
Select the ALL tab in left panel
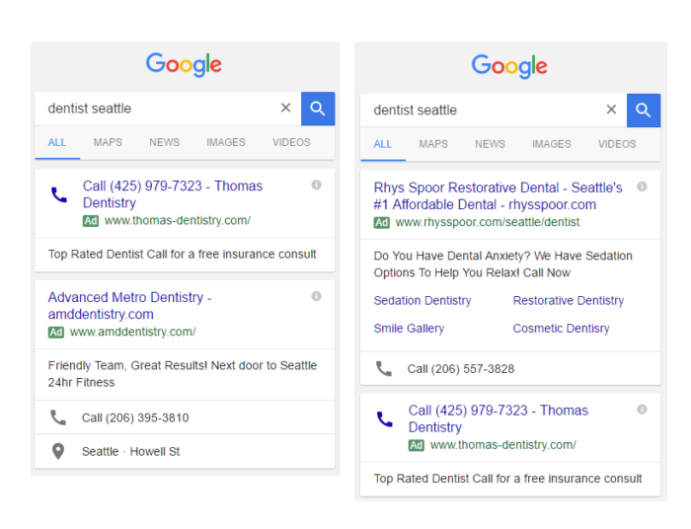click(57, 143)
